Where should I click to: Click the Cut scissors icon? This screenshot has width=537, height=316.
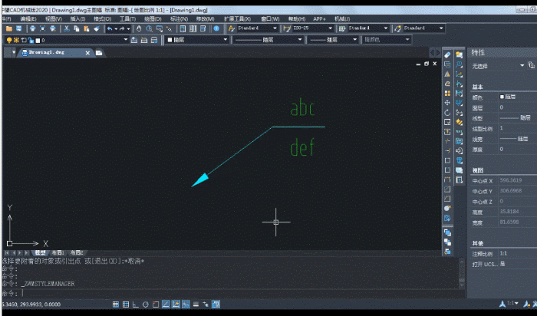pyautogui.click(x=67, y=28)
